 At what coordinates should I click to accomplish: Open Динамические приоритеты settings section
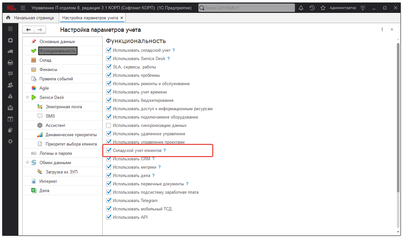(x=71, y=135)
